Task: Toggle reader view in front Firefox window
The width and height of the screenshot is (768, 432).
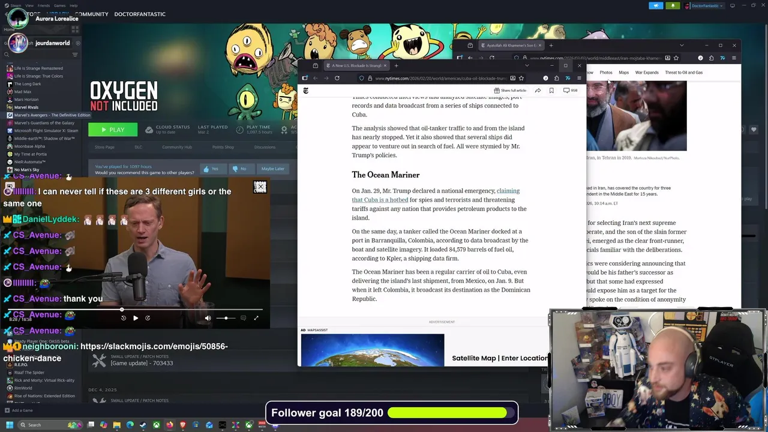Action: [x=512, y=78]
